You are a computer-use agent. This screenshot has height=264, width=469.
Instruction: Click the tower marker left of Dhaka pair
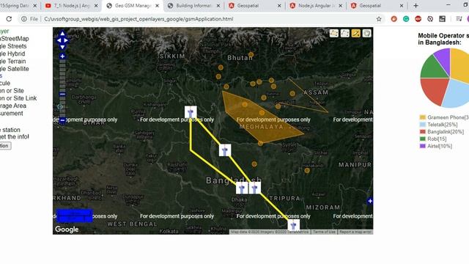(242, 188)
